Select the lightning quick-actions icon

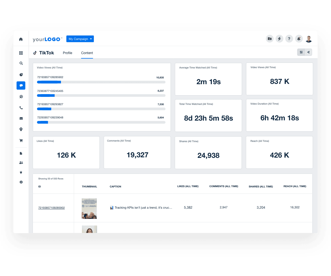point(279,39)
